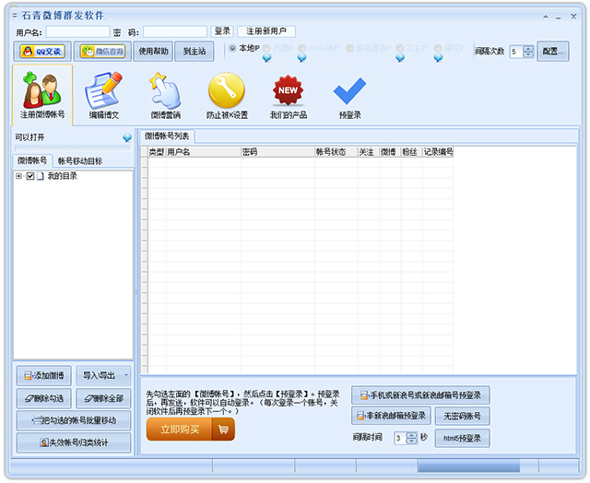Click help bubble beside 可以打开
This screenshot has width=590, height=483.
127,137
